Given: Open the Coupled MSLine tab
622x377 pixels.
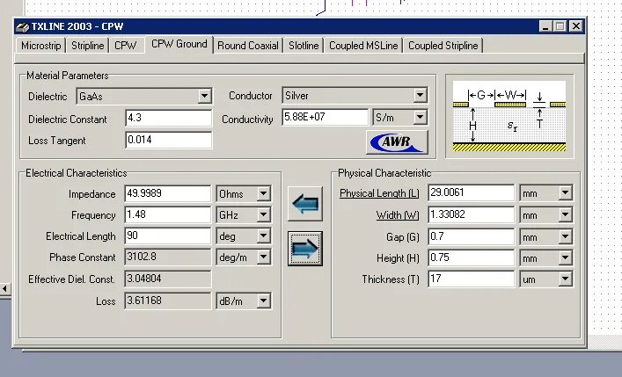Looking at the screenshot, I should (363, 46).
